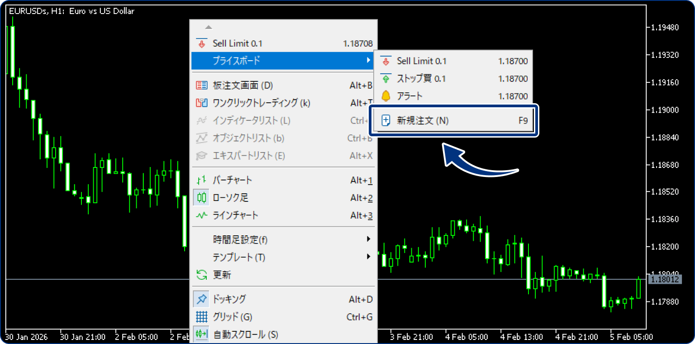Click the ワンクリックトレーディング icon
This screenshot has height=344, width=695.
pyautogui.click(x=202, y=103)
